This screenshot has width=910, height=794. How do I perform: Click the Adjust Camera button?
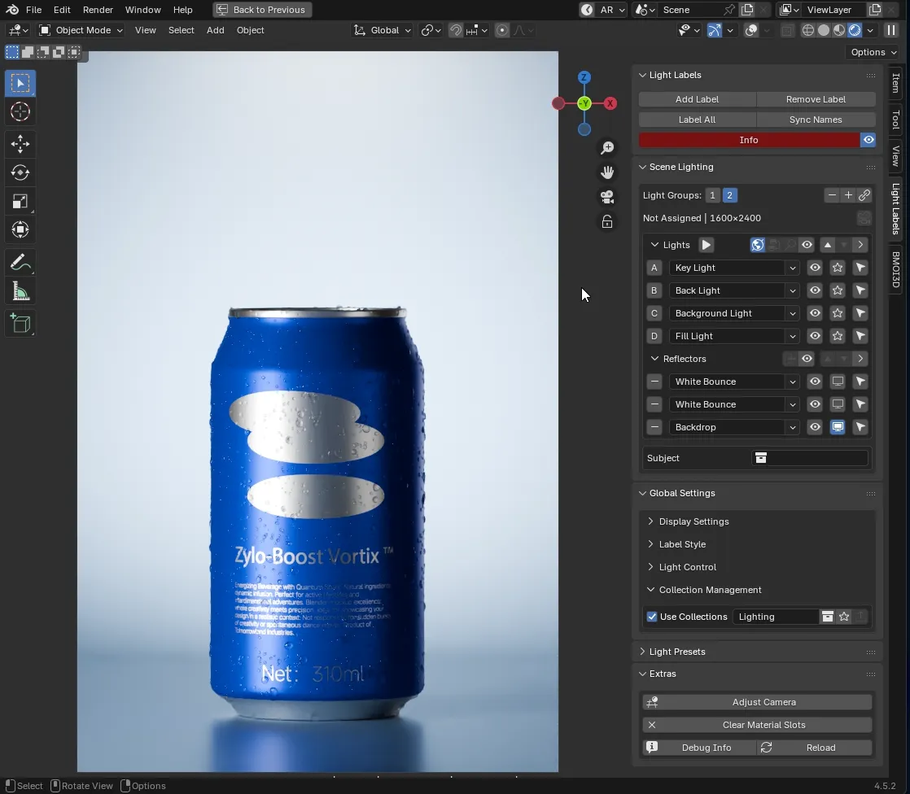point(757,702)
